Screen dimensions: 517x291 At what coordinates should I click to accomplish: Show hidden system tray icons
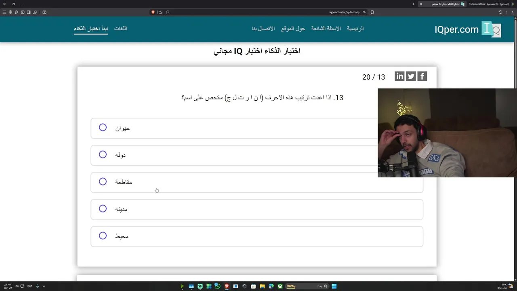[44, 286]
